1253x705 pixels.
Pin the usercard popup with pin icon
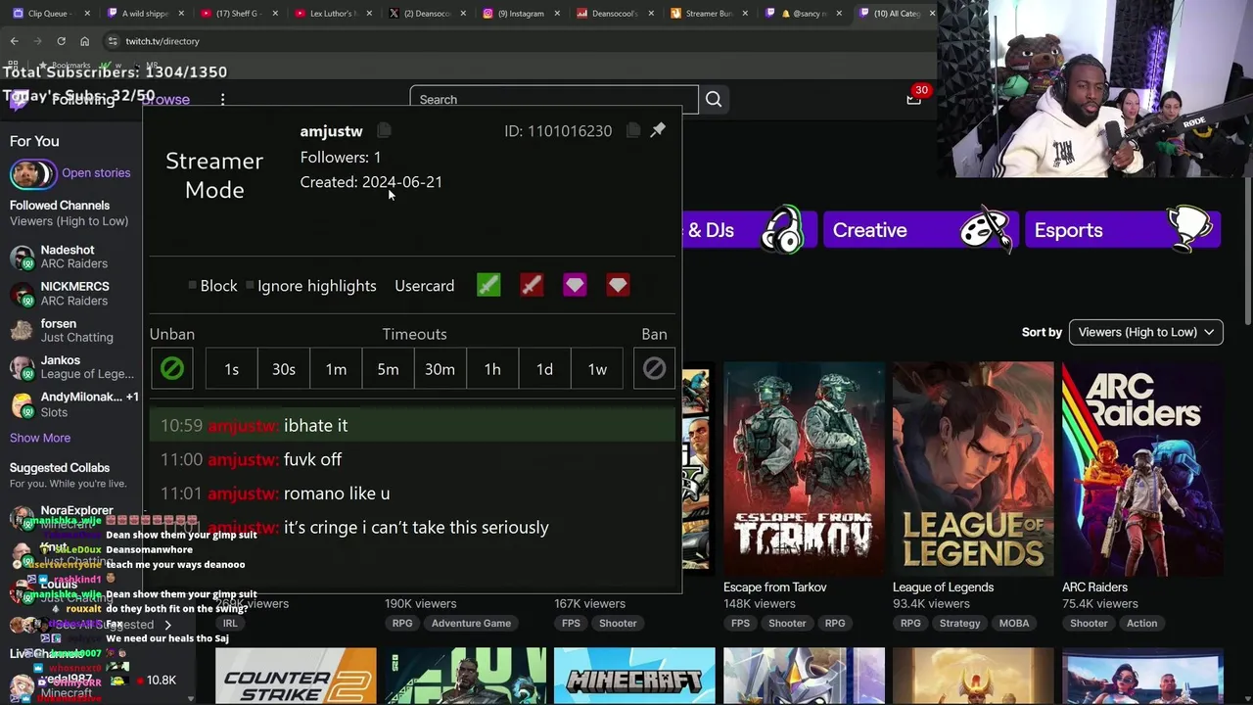[x=658, y=130]
